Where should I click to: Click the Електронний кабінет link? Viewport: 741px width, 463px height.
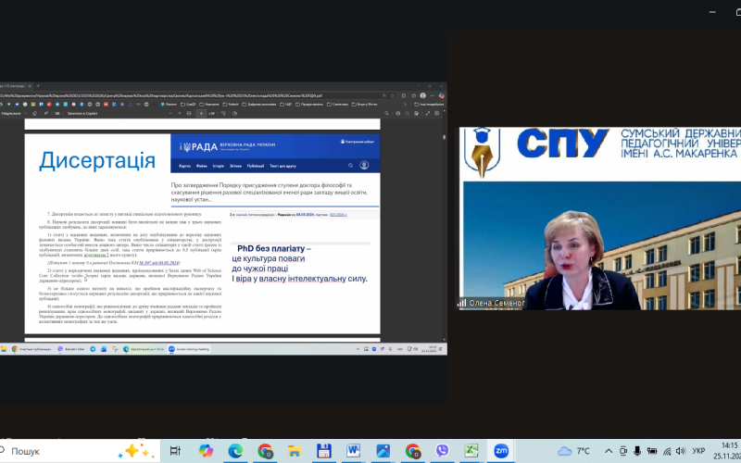[355, 142]
